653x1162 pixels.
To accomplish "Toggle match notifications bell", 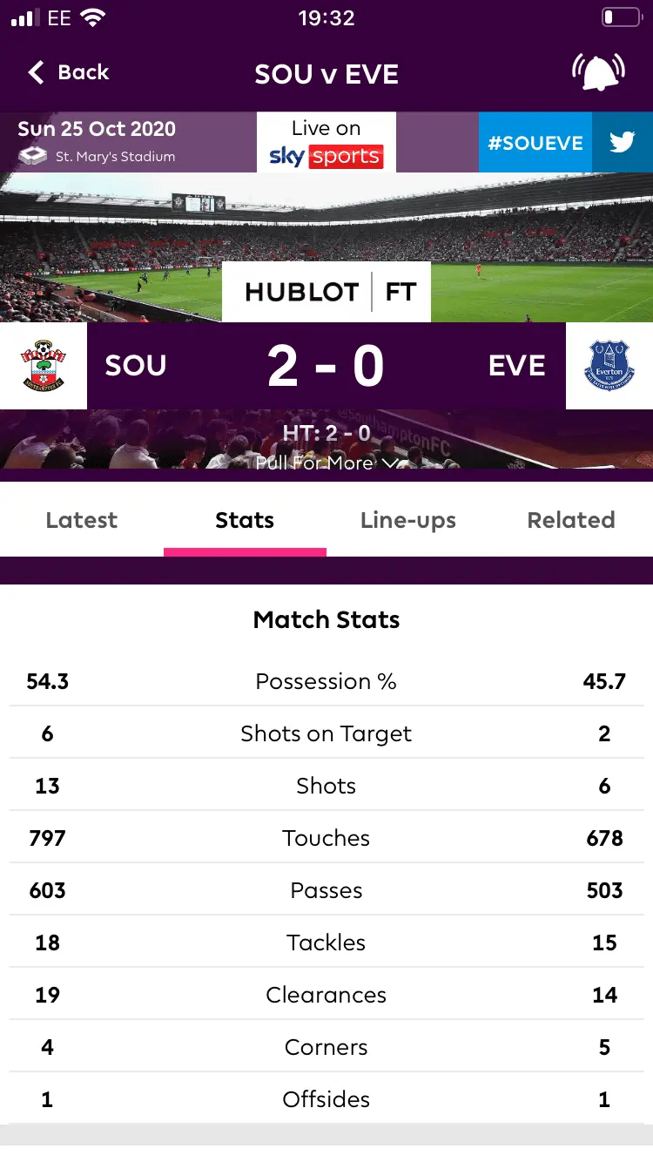I will click(598, 72).
